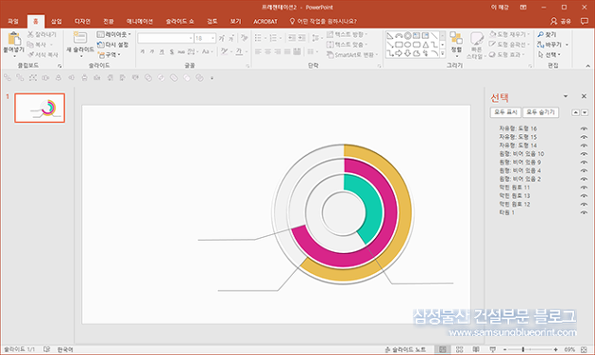
Task: Open the 바꾸기 (Replace) dropdown arrow
Action: pyautogui.click(x=567, y=44)
